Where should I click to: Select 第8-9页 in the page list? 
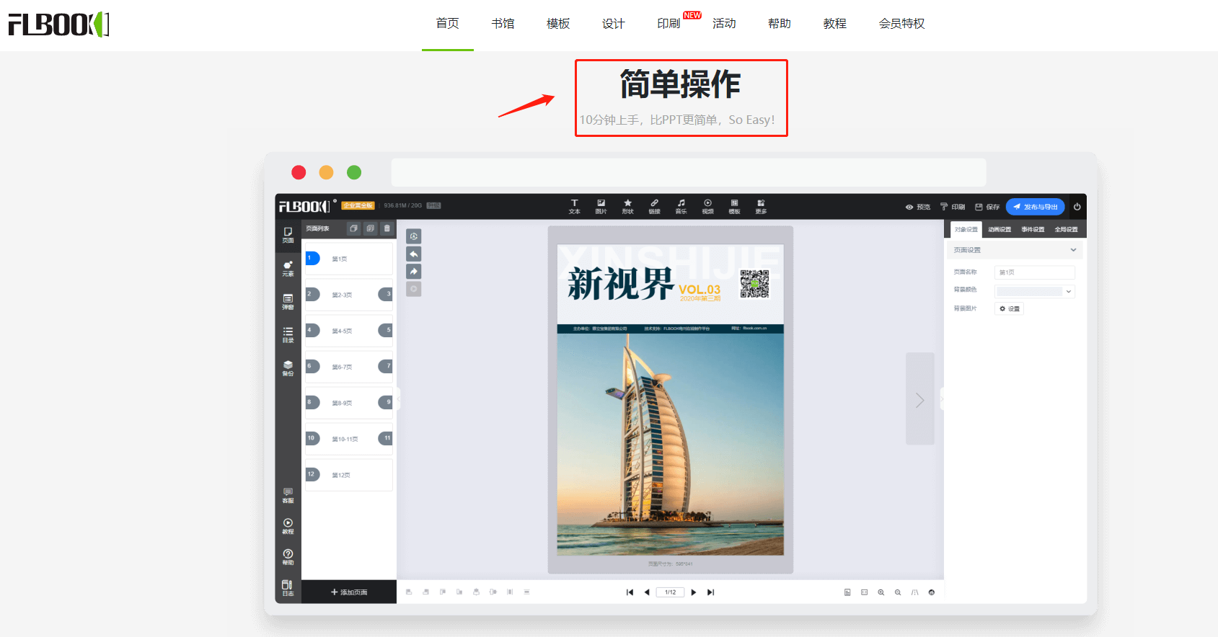(349, 403)
